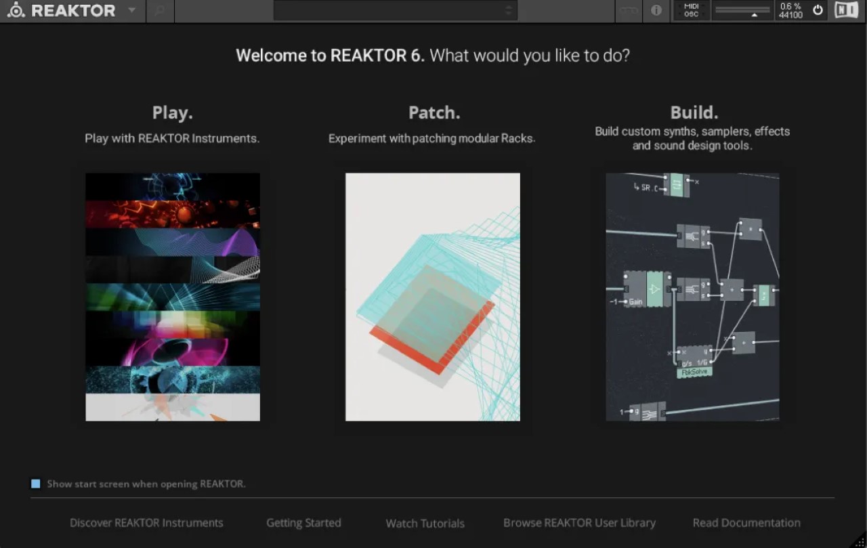Click the REAKTOR logo in header
867x548 pixels.
[61, 11]
